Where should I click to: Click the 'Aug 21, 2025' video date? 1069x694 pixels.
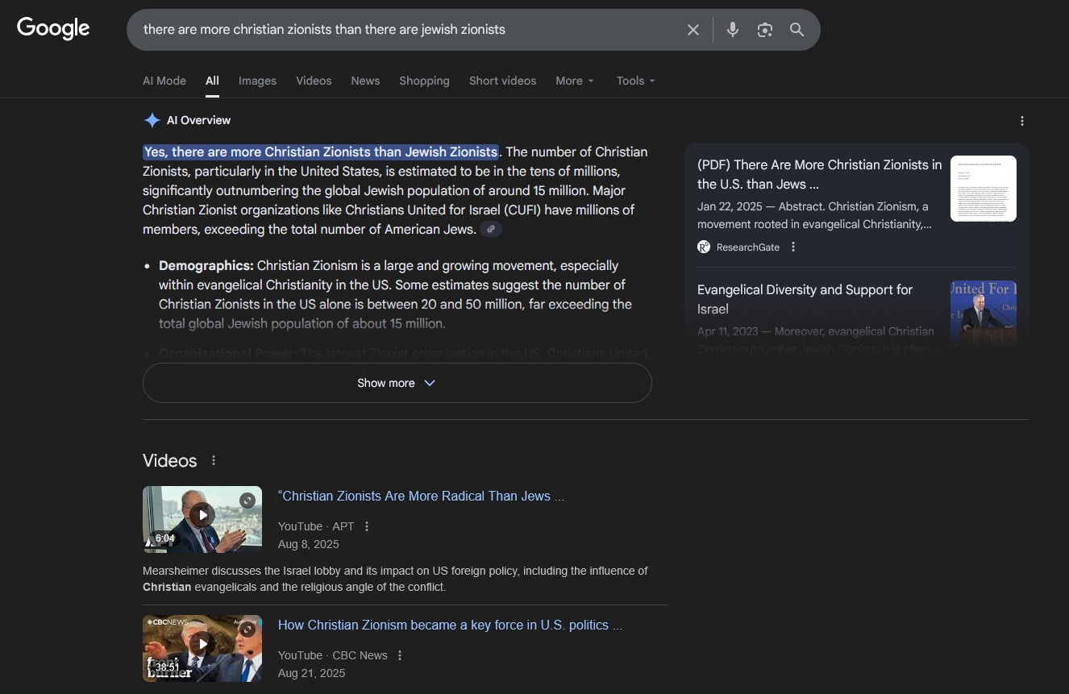click(x=311, y=673)
